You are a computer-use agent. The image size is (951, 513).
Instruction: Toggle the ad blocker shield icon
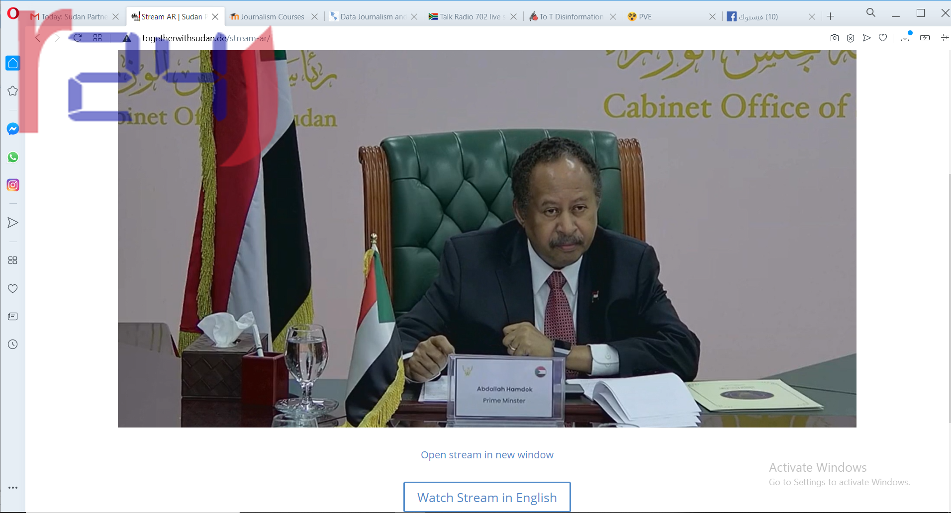[x=851, y=38]
